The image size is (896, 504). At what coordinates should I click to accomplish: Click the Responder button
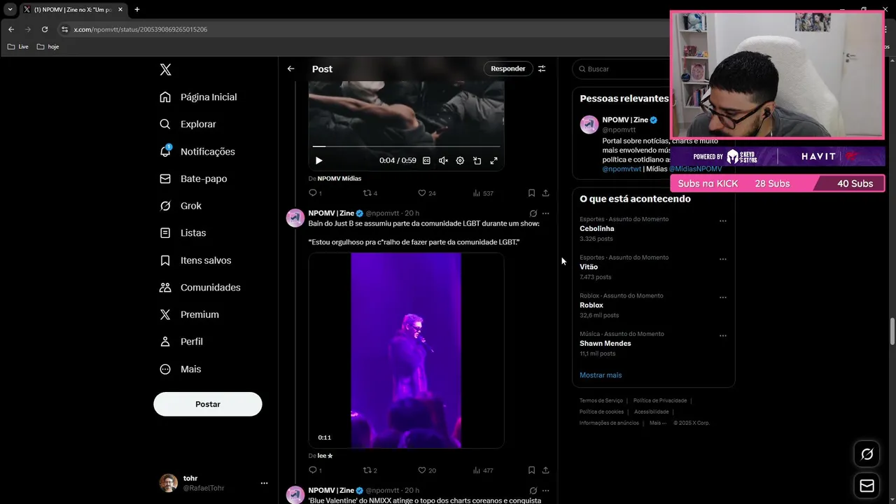tap(508, 69)
